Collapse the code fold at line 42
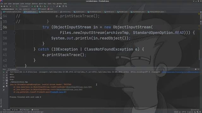Screen dimensions: 202x113 [15, 60]
